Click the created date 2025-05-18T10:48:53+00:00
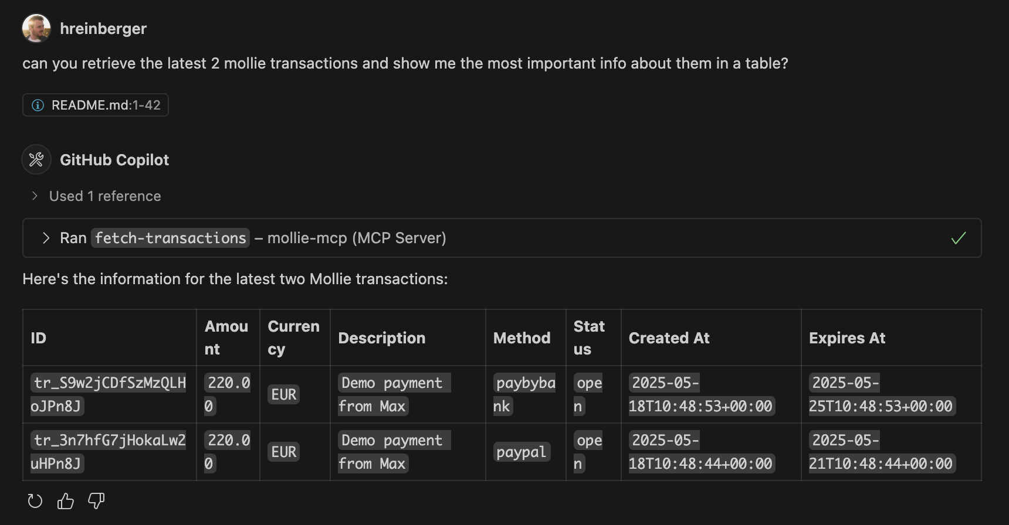Image resolution: width=1009 pixels, height=525 pixels. pos(702,394)
